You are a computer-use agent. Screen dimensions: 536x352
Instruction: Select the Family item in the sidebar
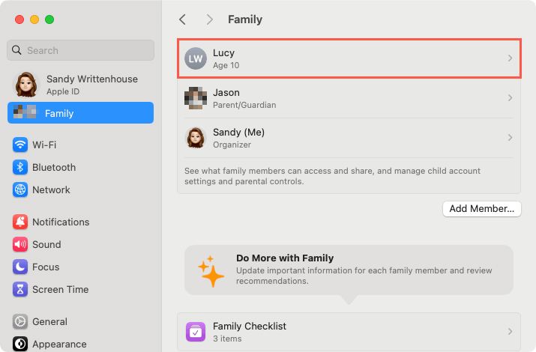[x=81, y=113]
